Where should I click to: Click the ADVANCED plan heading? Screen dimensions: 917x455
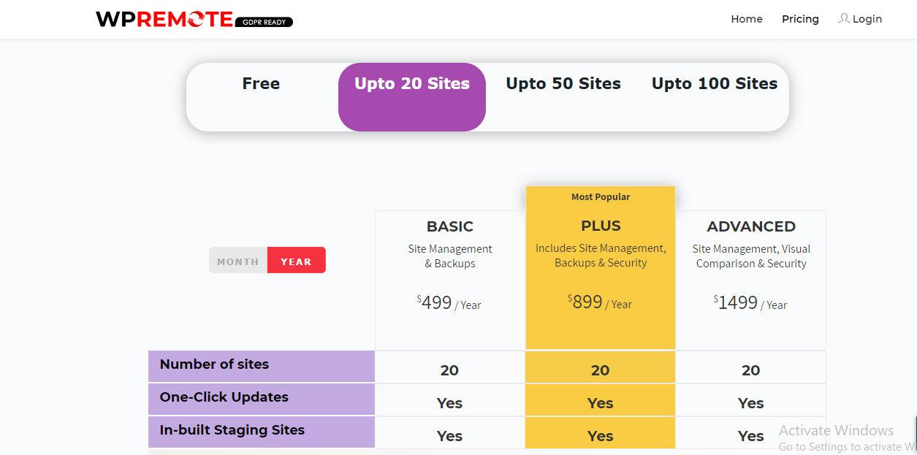[x=751, y=226]
